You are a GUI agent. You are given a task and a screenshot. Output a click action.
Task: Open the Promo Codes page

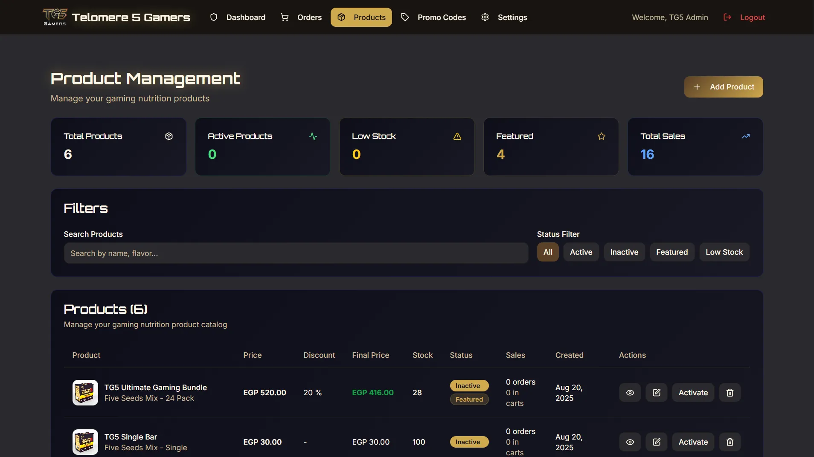pos(433,17)
